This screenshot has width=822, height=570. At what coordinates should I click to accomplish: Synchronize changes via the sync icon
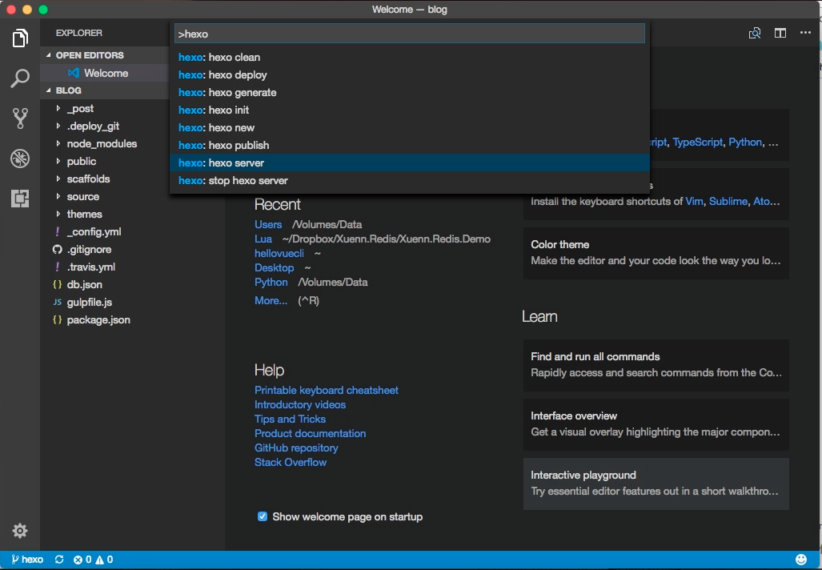pos(59,560)
